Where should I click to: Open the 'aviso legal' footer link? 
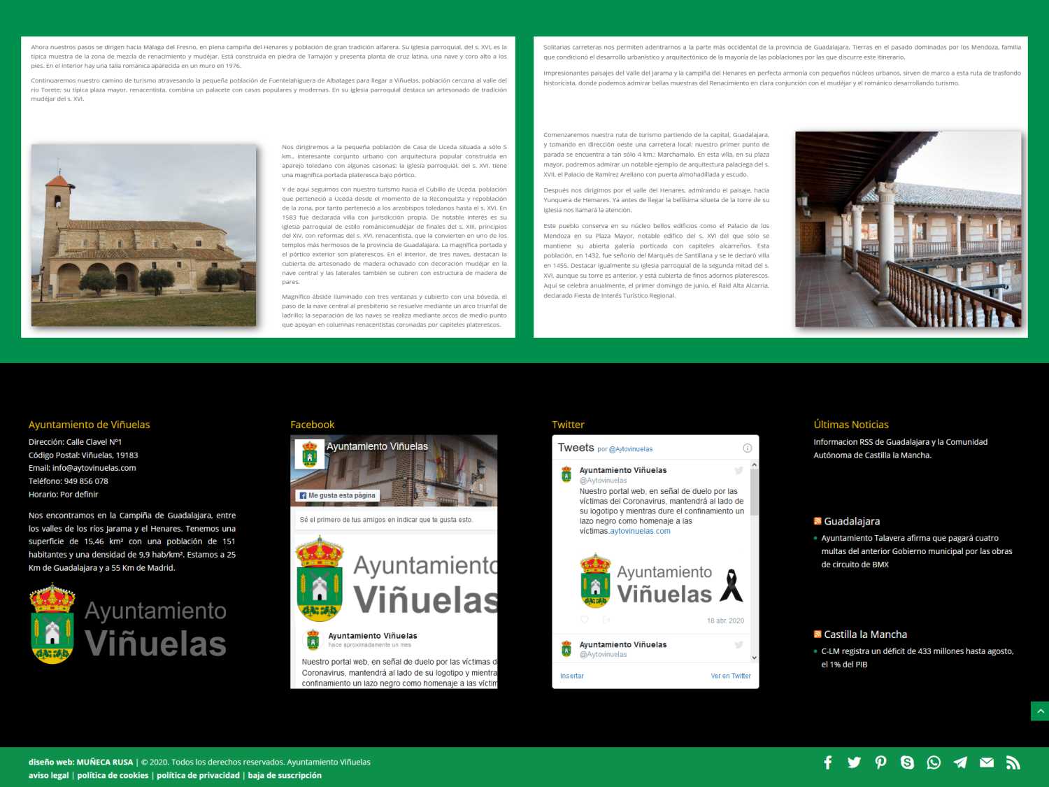coord(48,775)
